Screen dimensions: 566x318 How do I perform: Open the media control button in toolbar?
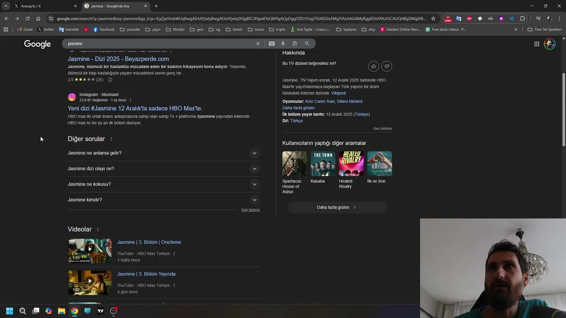point(538,19)
